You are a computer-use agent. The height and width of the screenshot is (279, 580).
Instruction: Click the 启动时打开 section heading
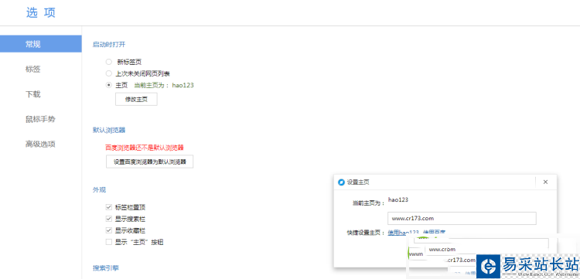pyautogui.click(x=109, y=44)
